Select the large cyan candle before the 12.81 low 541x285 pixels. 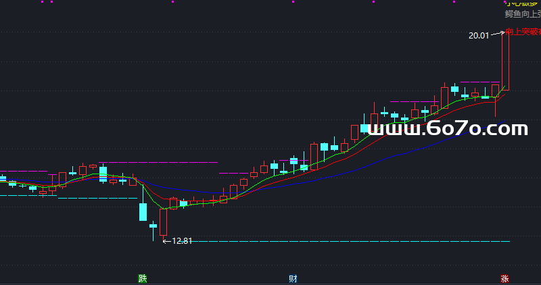tap(143, 212)
